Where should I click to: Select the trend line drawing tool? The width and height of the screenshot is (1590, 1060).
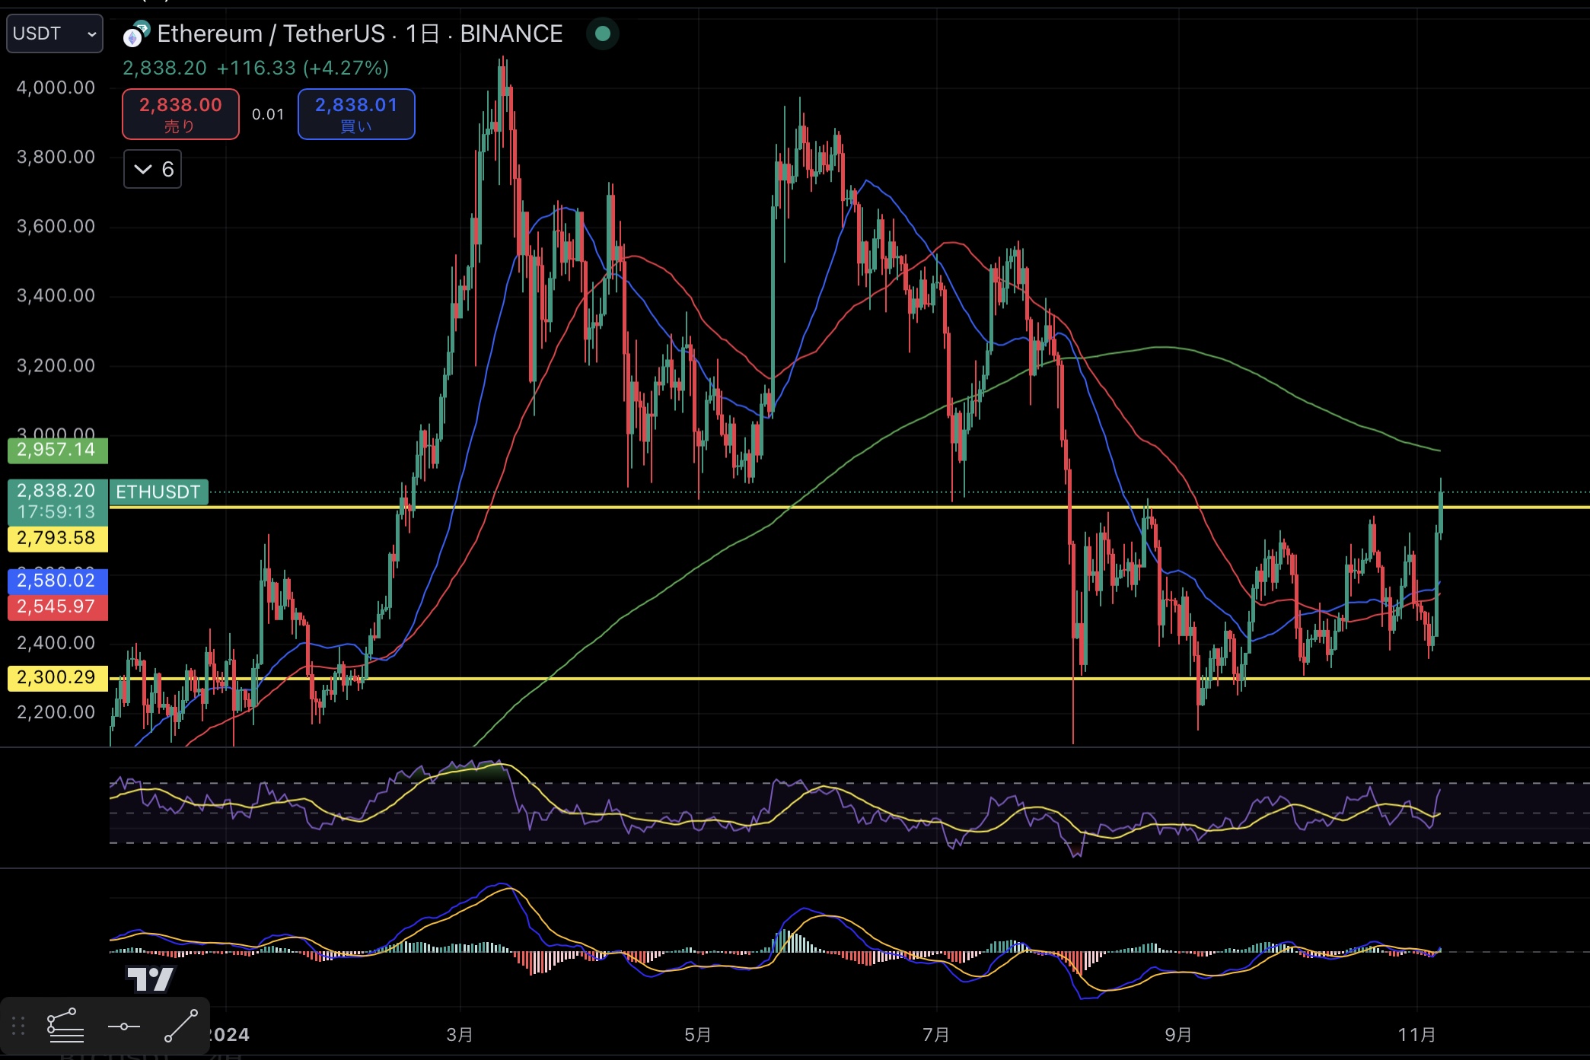[x=181, y=1027]
